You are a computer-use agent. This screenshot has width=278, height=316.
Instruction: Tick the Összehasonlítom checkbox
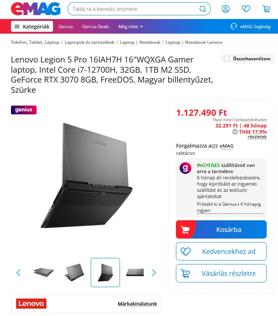coord(227,59)
